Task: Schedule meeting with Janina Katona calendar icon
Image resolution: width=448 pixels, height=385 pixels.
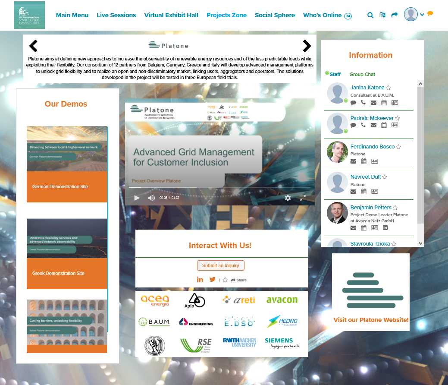Action: pyautogui.click(x=384, y=102)
